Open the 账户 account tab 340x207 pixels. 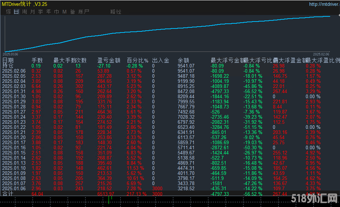[x=84, y=12]
